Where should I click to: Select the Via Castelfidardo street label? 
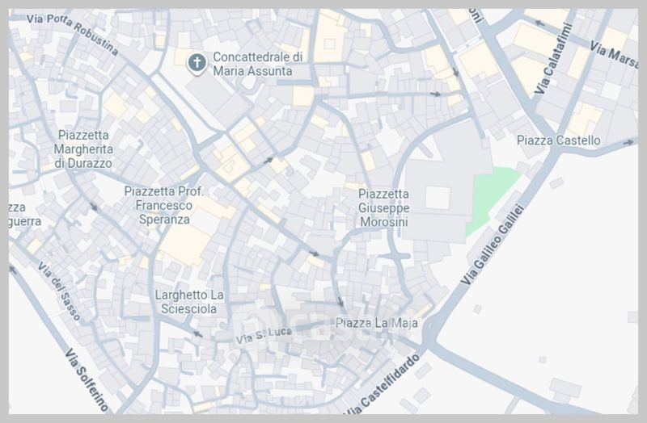click(x=382, y=386)
